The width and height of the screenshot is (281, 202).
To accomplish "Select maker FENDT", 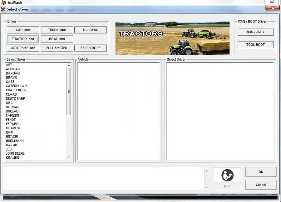I will coord(11,120).
